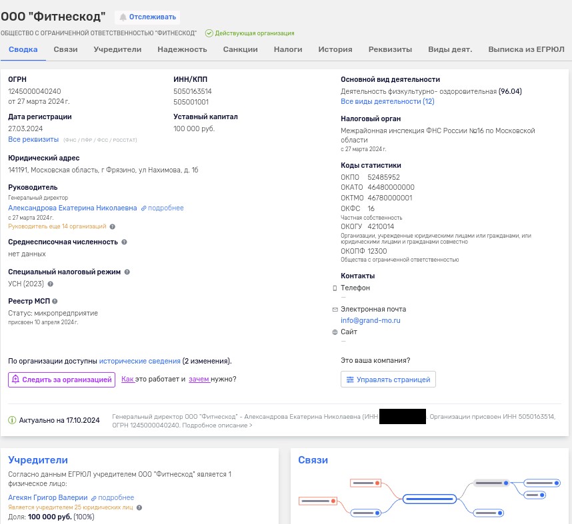
Task: Click the INN value 5050163514
Action: click(193, 91)
